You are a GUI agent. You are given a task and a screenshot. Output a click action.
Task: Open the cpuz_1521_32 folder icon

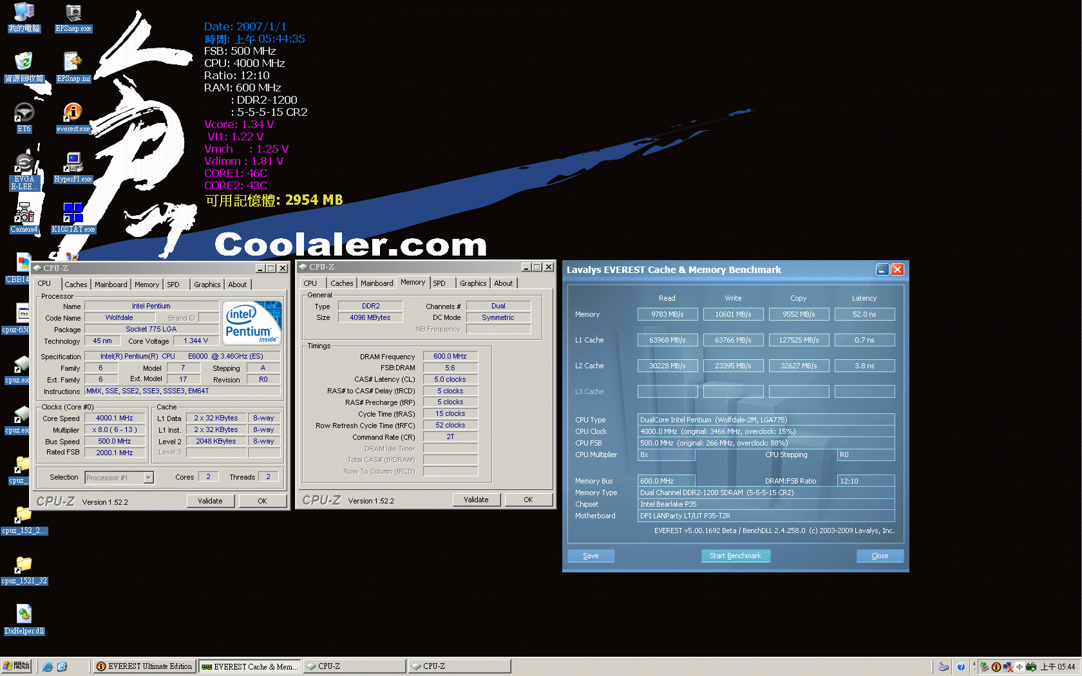click(x=24, y=569)
